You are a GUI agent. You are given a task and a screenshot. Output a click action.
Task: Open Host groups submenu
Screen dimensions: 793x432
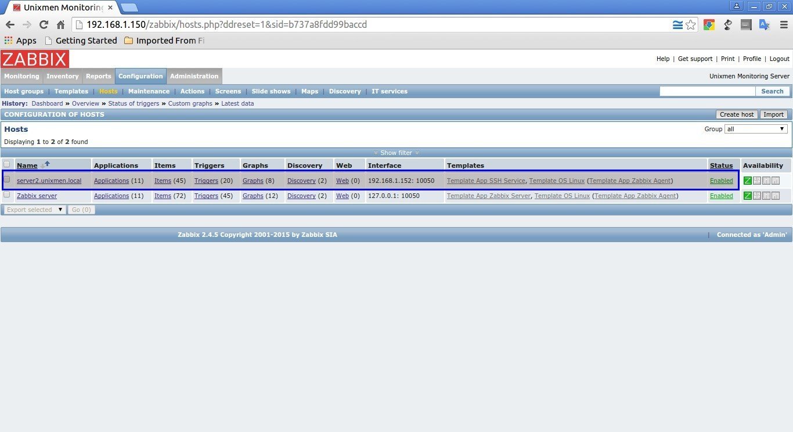(x=24, y=91)
